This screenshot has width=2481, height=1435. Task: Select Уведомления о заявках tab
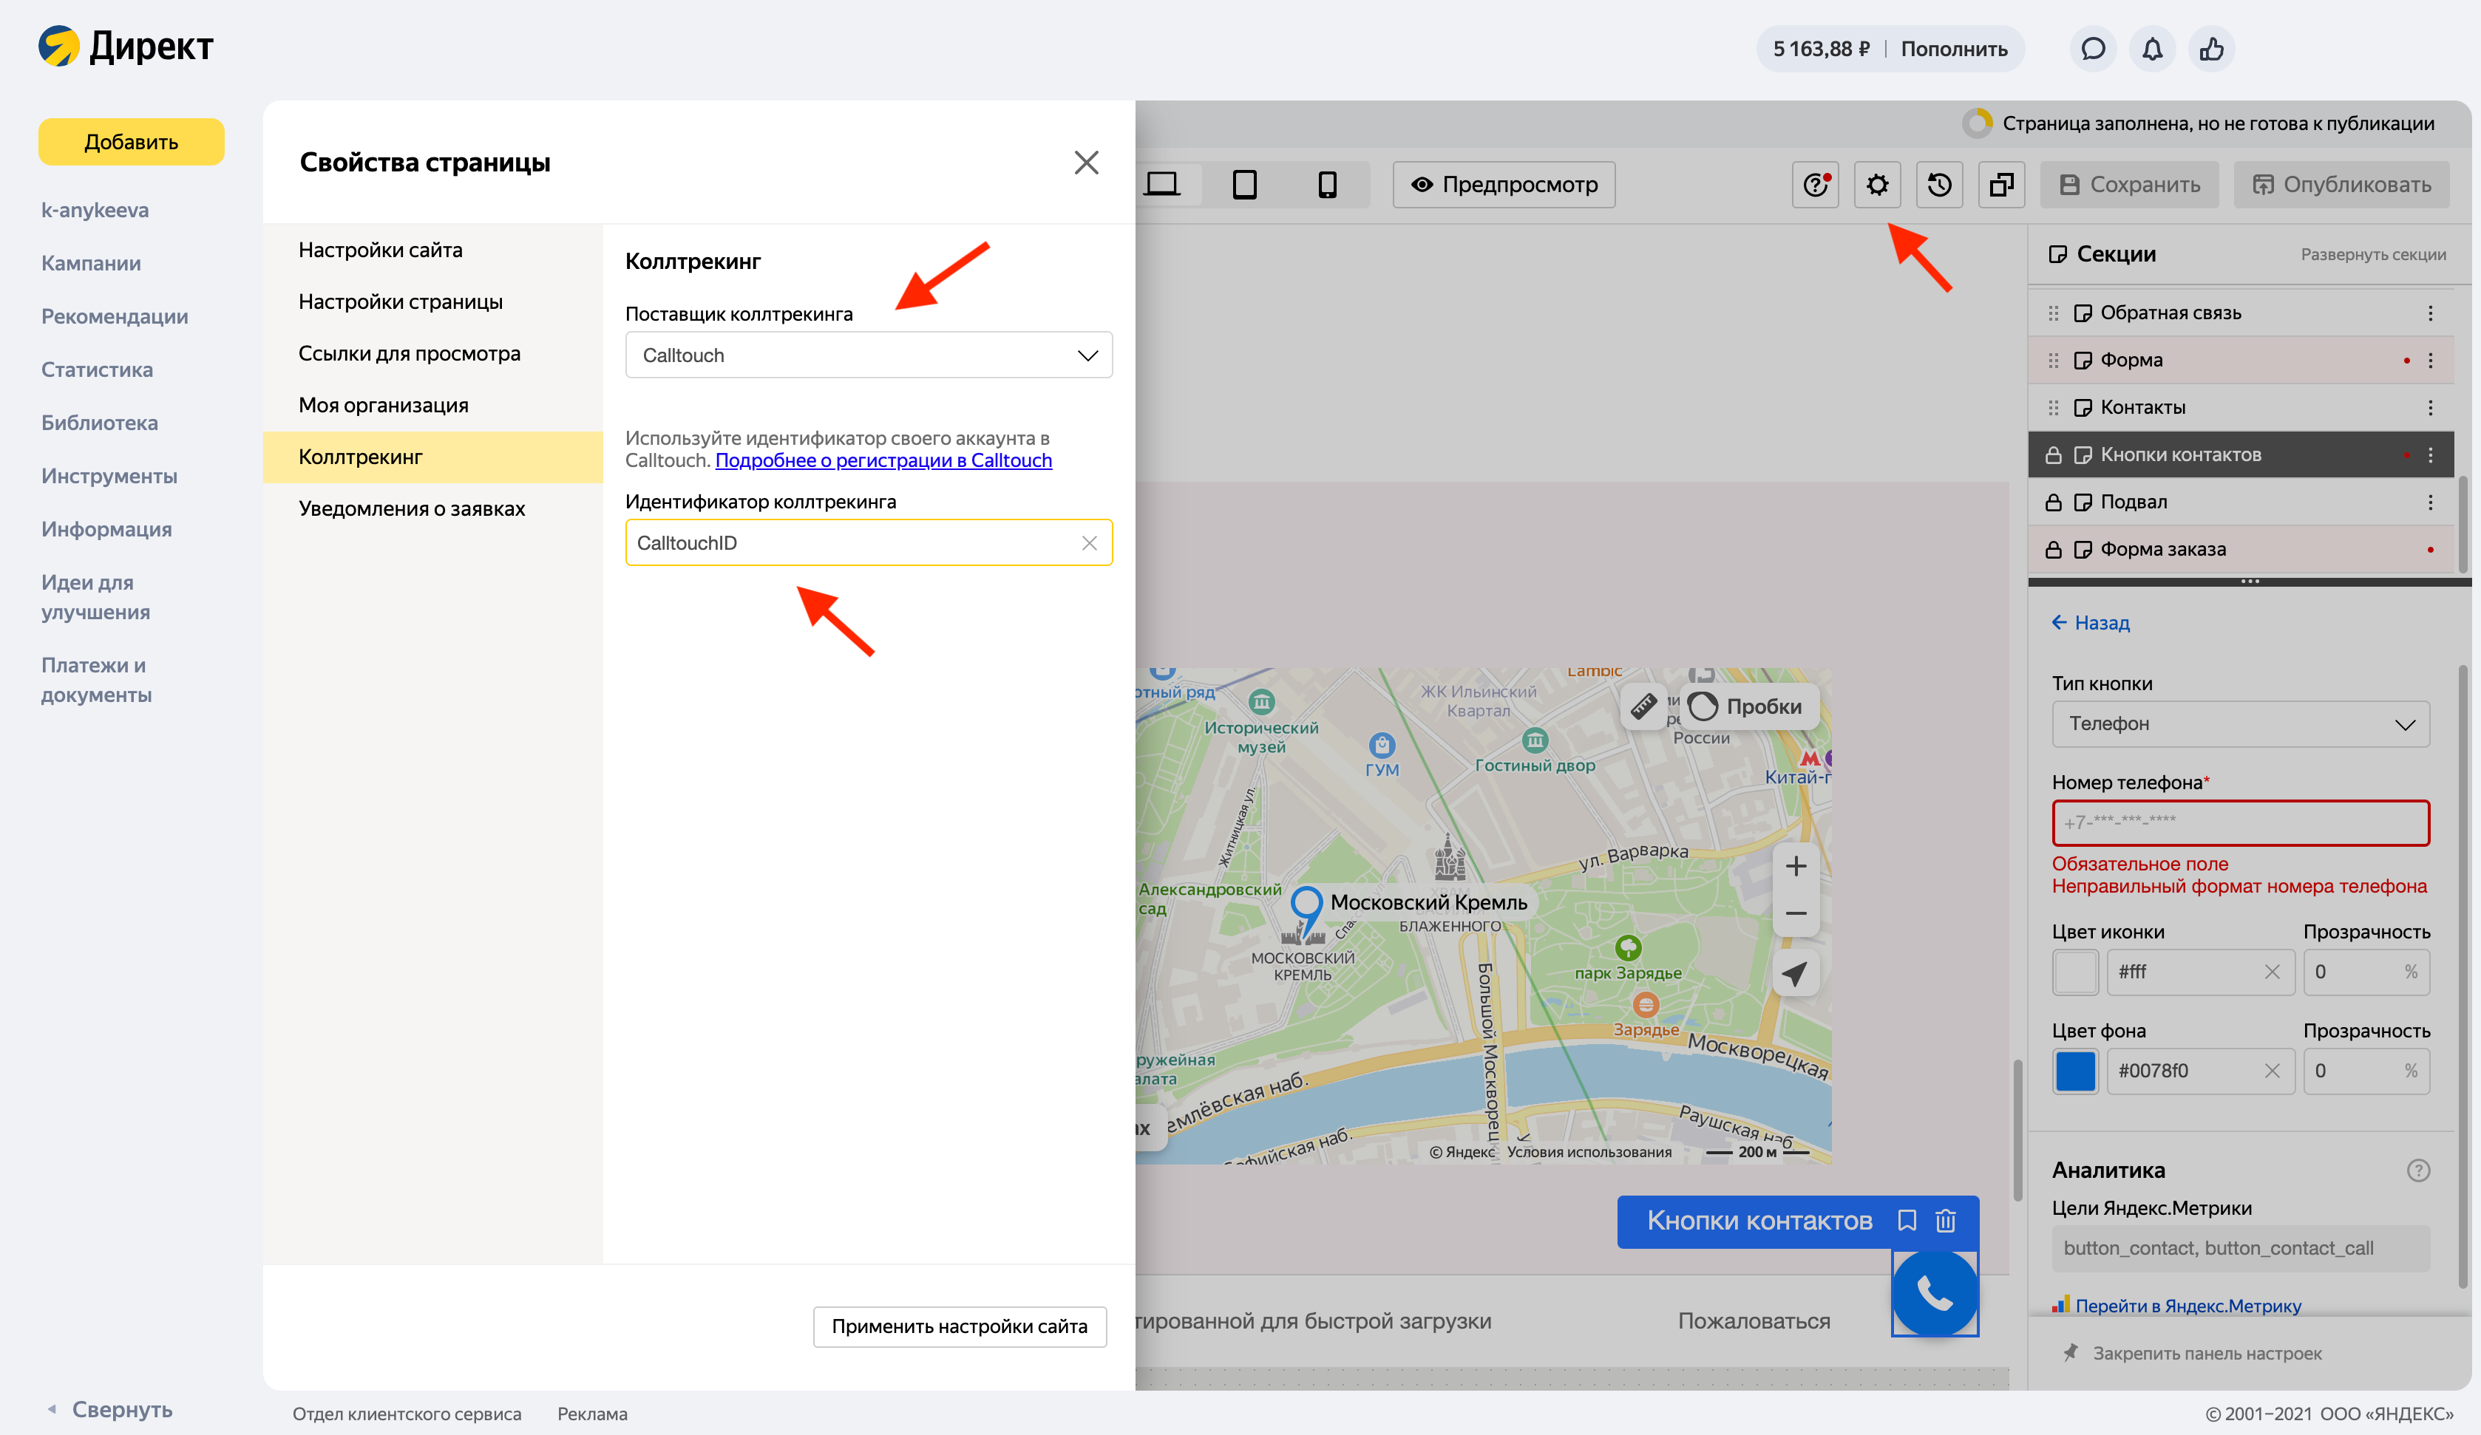pos(412,509)
